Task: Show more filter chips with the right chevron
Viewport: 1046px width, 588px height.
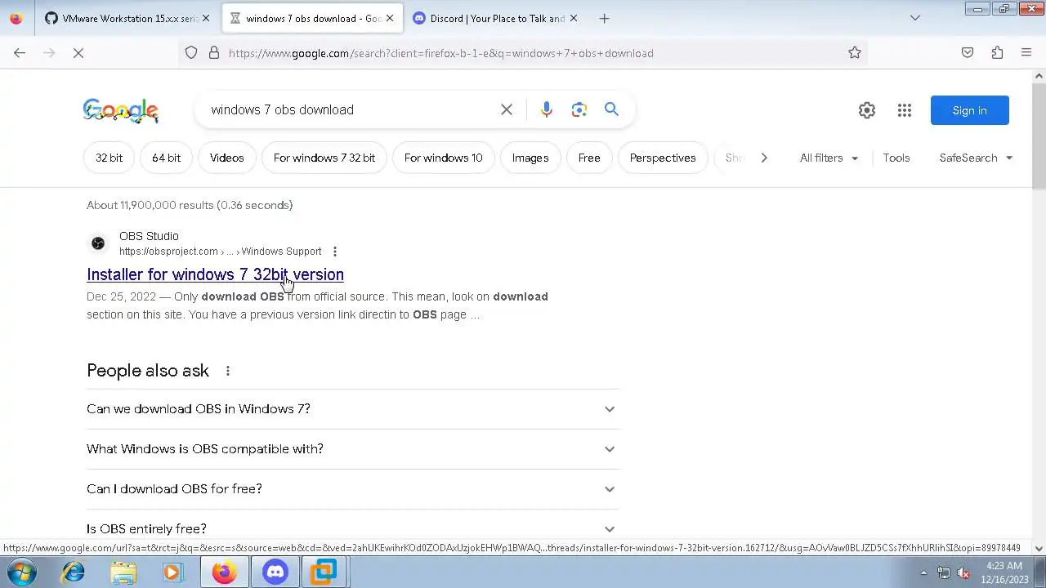Action: [764, 158]
